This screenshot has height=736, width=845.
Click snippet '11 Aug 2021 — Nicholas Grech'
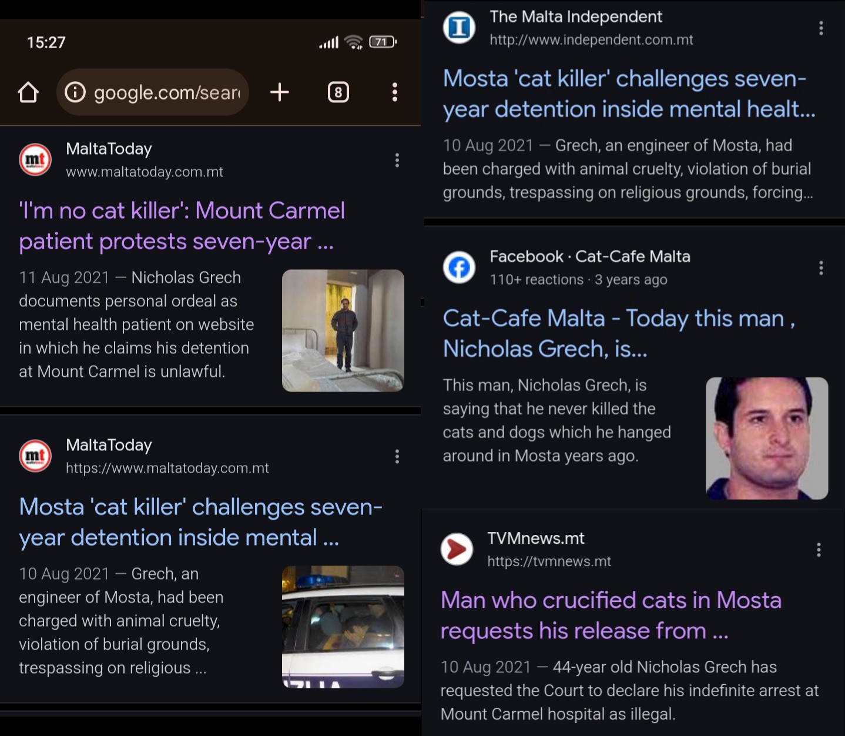pos(130,277)
